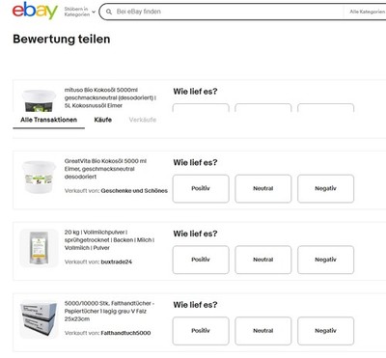The width and height of the screenshot is (386, 358).
Task: Rate GreatVita Kokosöl as Negativ
Action: click(x=325, y=189)
